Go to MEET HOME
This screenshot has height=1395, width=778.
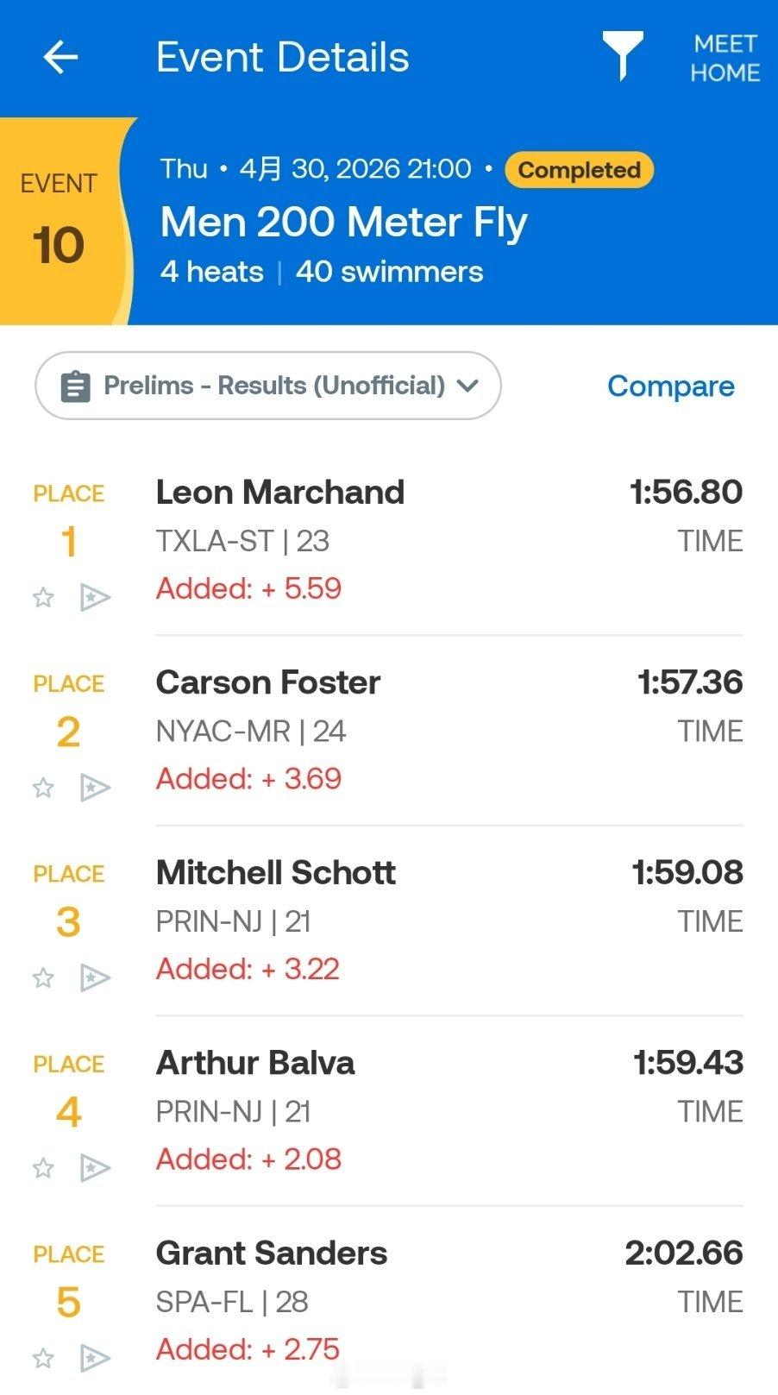pos(725,58)
